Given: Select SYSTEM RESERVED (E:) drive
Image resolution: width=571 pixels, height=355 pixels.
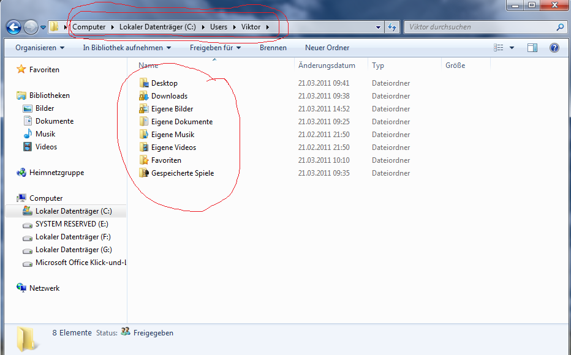Looking at the screenshot, I should [71, 224].
